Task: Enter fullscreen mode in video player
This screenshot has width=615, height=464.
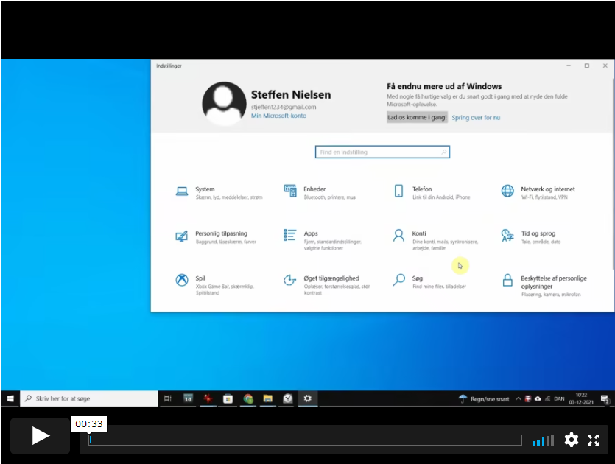Action: [593, 440]
